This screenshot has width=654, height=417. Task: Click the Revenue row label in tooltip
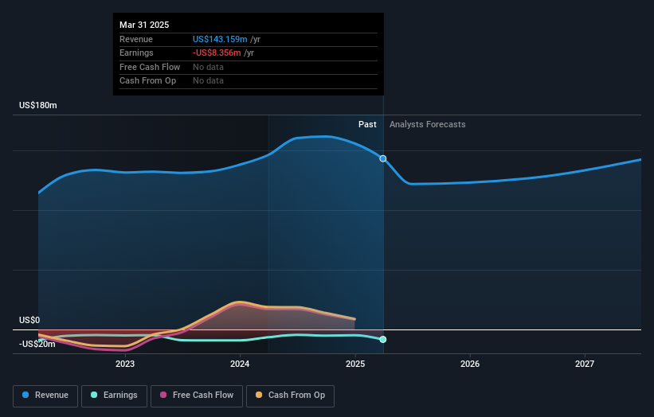(136, 39)
